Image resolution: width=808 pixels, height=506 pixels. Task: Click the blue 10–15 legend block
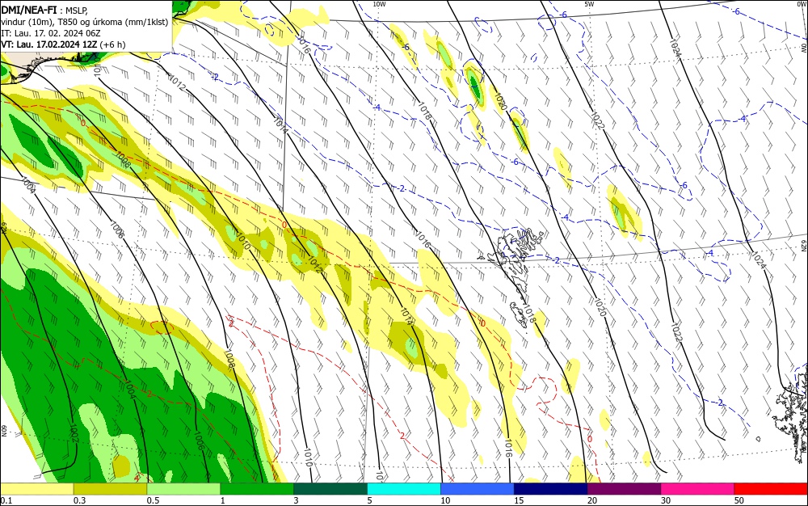click(x=478, y=489)
